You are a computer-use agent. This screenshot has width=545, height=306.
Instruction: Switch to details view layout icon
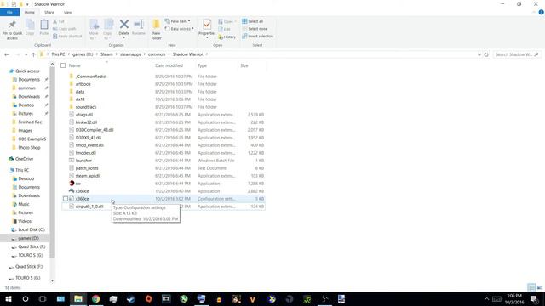pos(531,287)
